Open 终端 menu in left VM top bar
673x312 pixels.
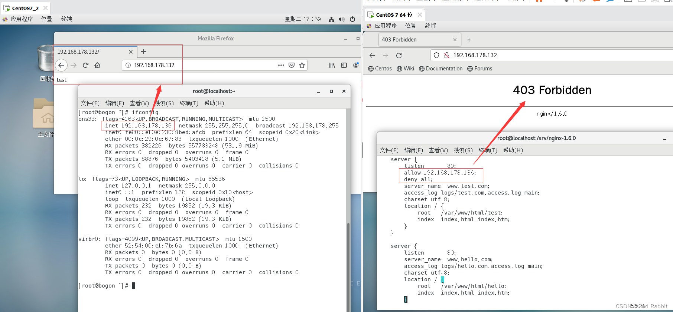point(66,19)
